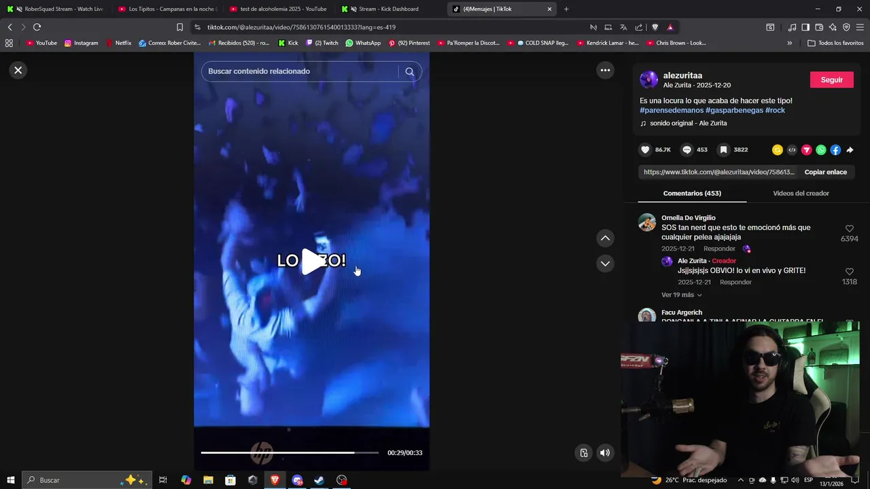The width and height of the screenshot is (870, 489).
Task: Open Brave Wallet icon
Action: click(819, 27)
